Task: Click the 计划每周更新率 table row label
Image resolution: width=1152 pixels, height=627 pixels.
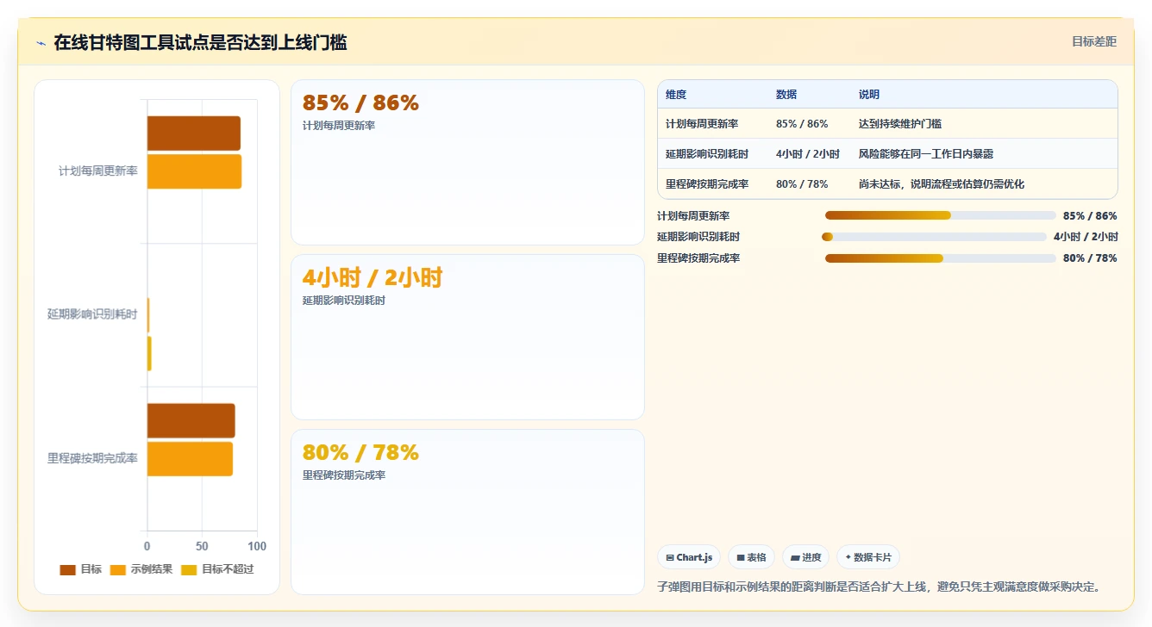Action: point(702,124)
